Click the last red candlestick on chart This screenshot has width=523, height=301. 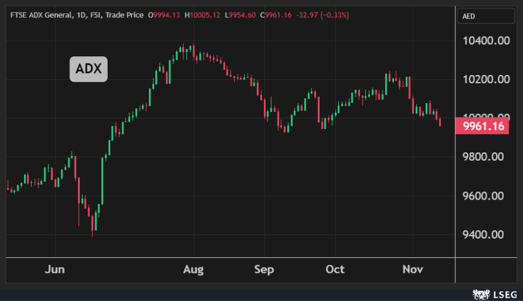click(440, 122)
